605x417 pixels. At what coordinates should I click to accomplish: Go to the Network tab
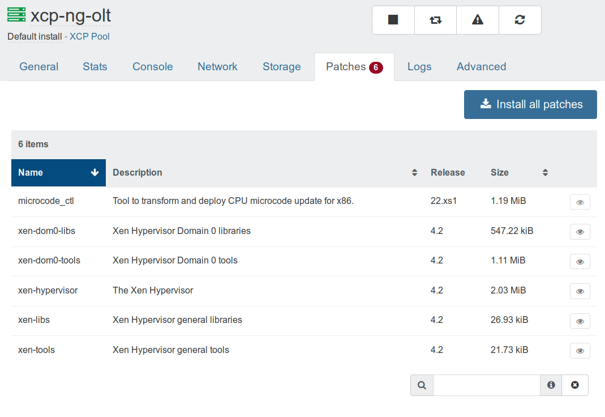(218, 67)
